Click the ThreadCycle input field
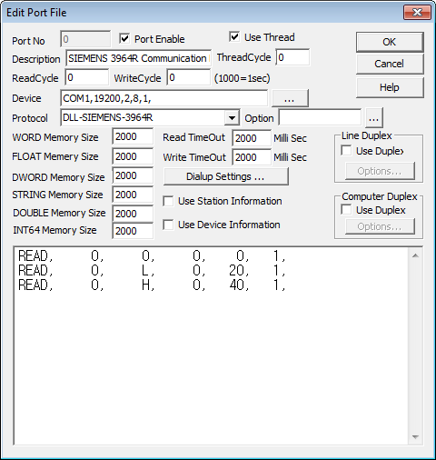The height and width of the screenshot is (460, 436). click(292, 57)
